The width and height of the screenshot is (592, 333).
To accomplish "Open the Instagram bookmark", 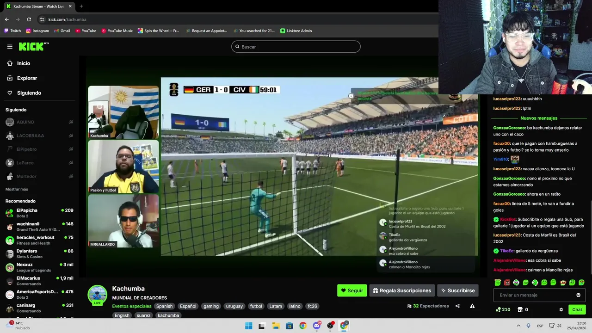I will 37,31.
